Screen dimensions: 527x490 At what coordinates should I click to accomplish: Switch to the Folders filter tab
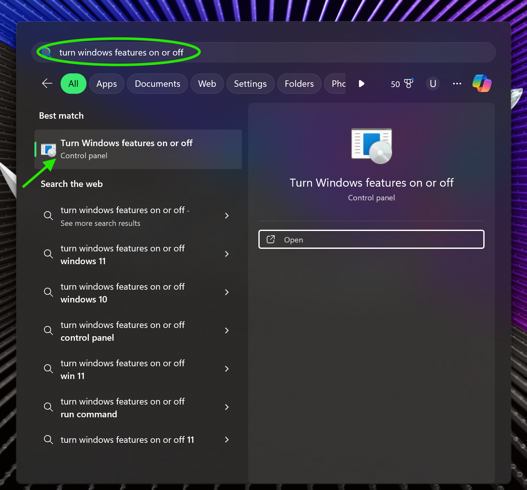click(299, 84)
